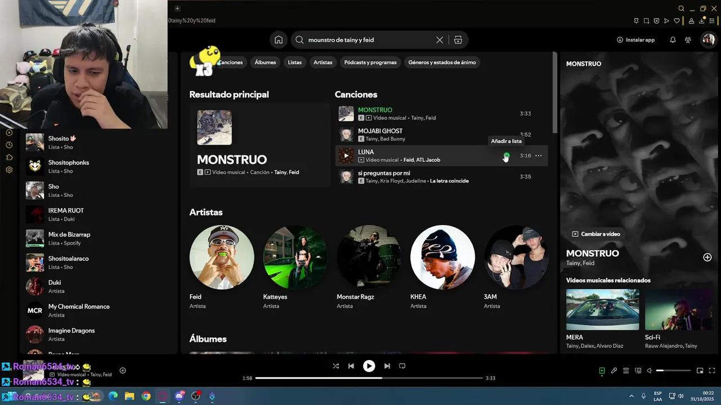The height and width of the screenshot is (405, 721).
Task: Open connect to device icon
Action: (638, 371)
